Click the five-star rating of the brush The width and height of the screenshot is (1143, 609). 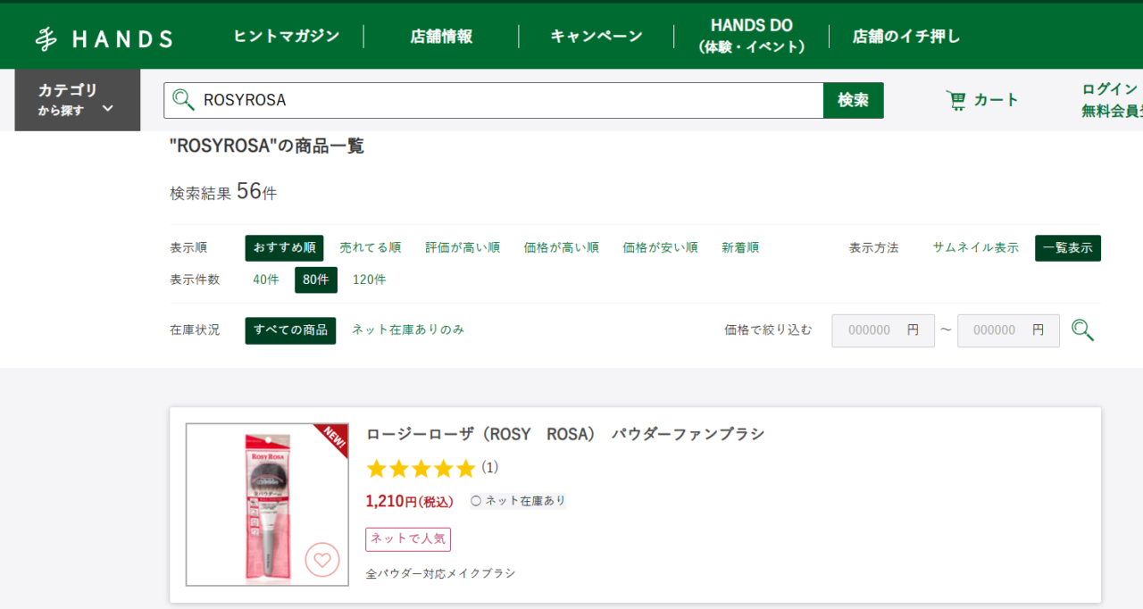[x=421, y=468]
